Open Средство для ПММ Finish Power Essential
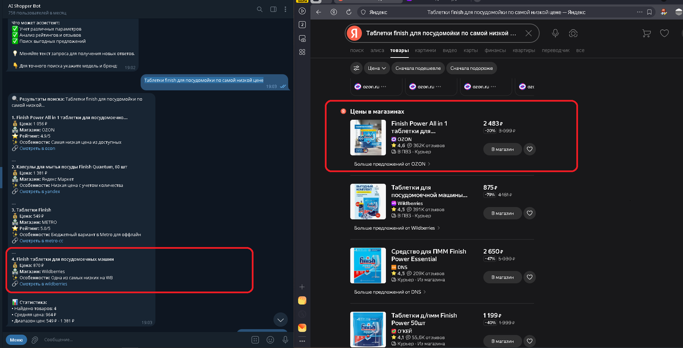683x348 pixels. click(x=429, y=255)
